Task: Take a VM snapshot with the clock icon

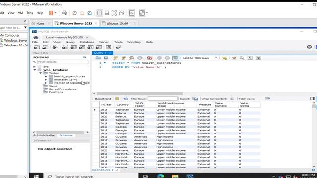Action: tap(75, 13)
